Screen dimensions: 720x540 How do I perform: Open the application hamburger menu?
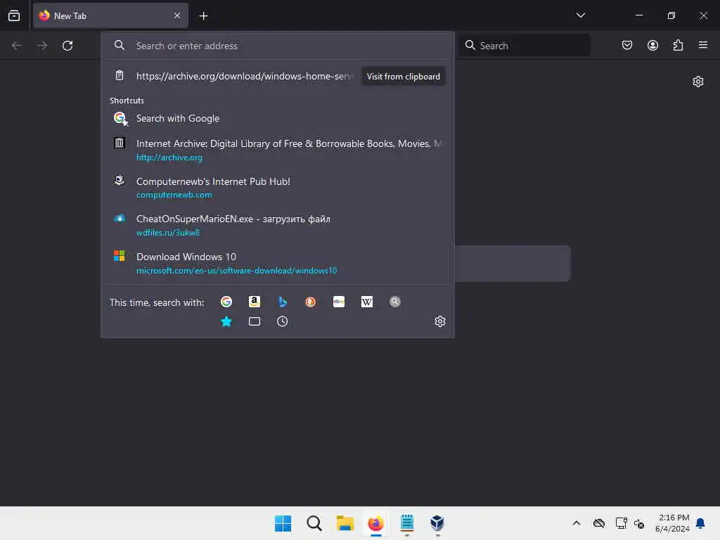coord(703,45)
